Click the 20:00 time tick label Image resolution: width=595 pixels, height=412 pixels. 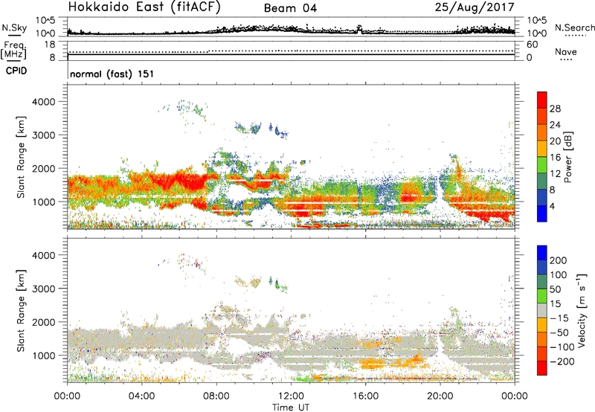click(x=440, y=396)
